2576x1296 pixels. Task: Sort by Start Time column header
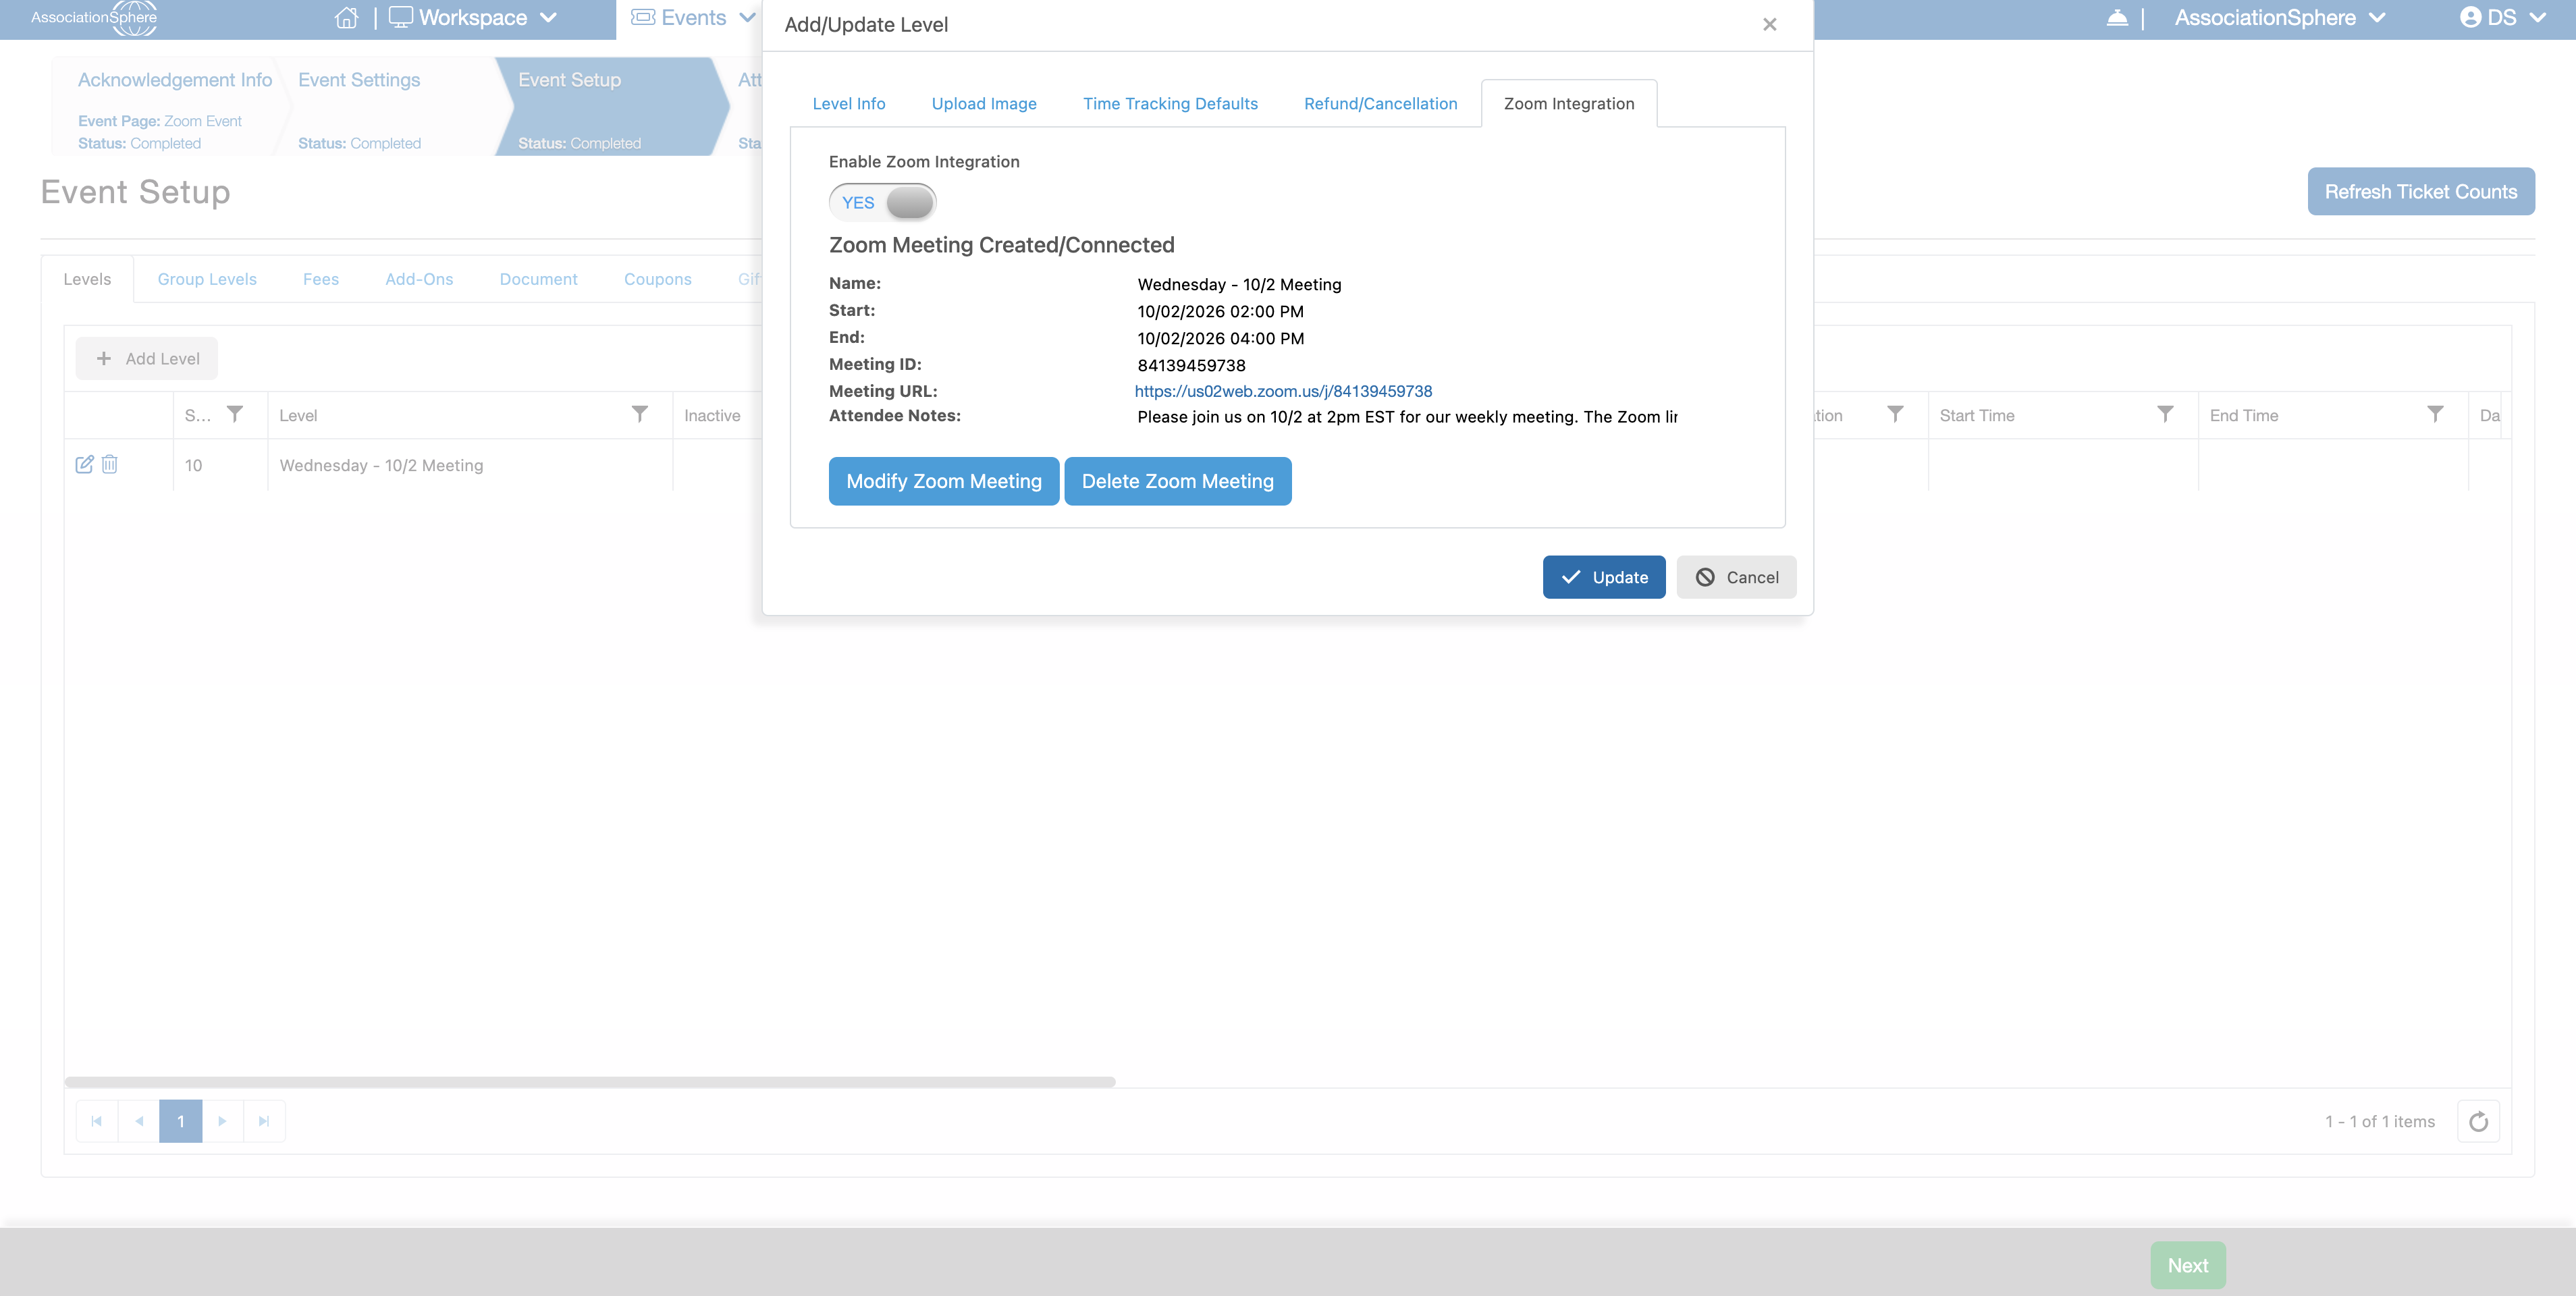click(1977, 415)
